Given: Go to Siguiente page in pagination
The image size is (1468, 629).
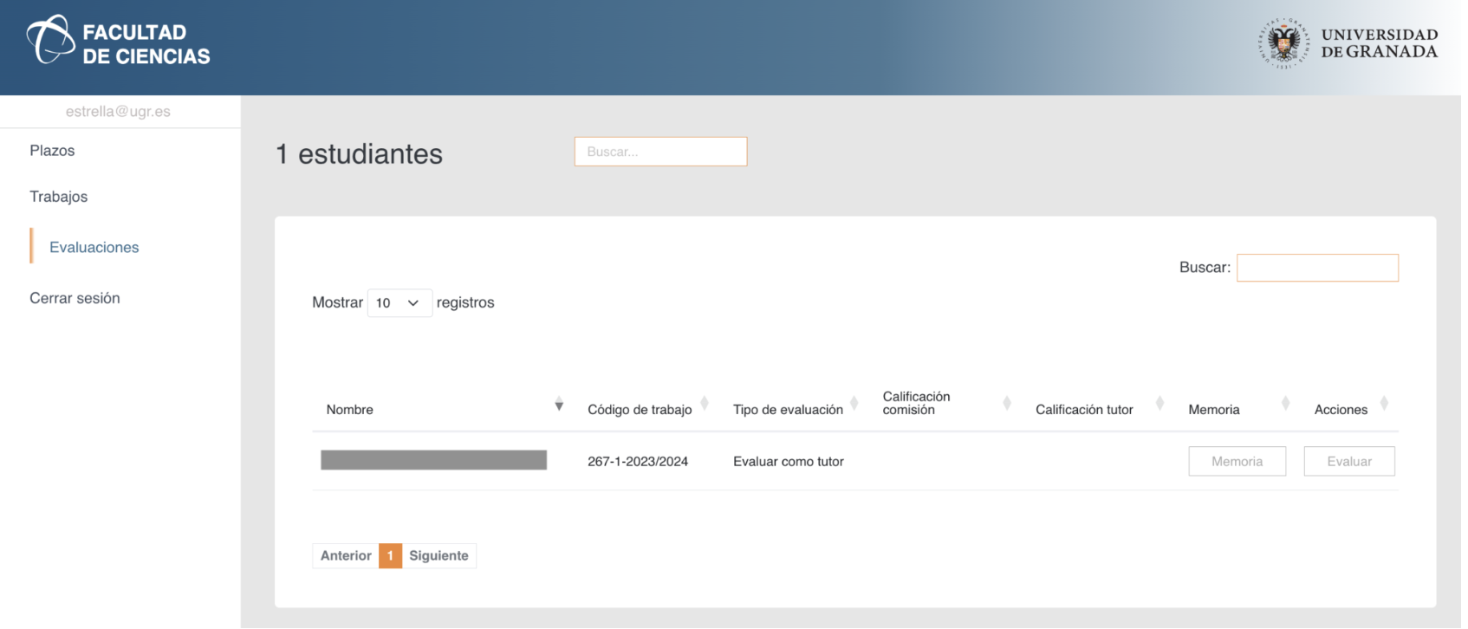Looking at the screenshot, I should coord(438,556).
